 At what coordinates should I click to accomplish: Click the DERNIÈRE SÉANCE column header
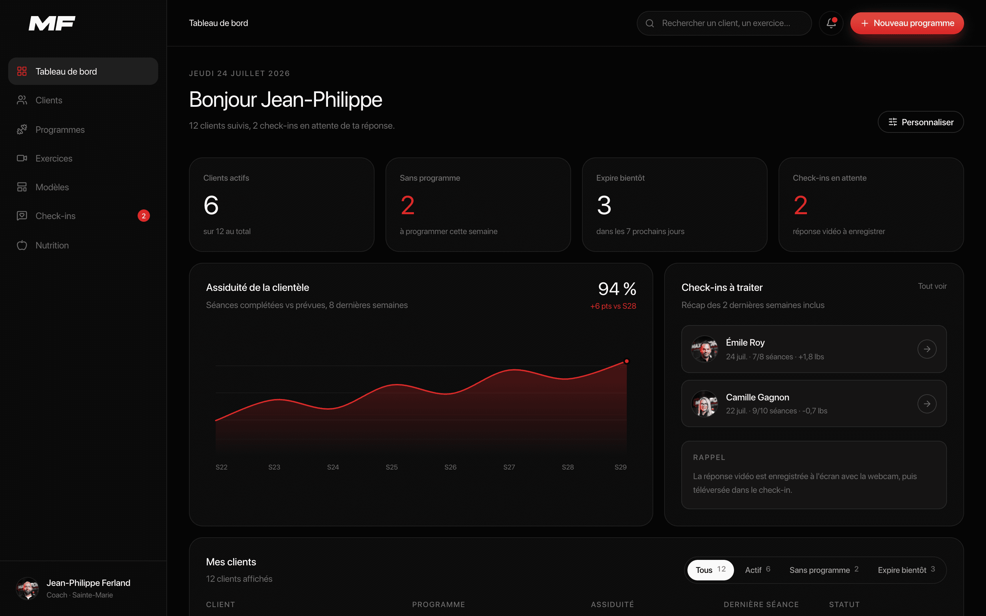click(x=761, y=605)
